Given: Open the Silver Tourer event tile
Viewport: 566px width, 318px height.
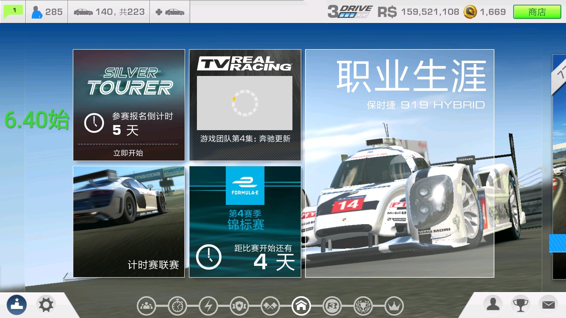Looking at the screenshot, I should [129, 105].
